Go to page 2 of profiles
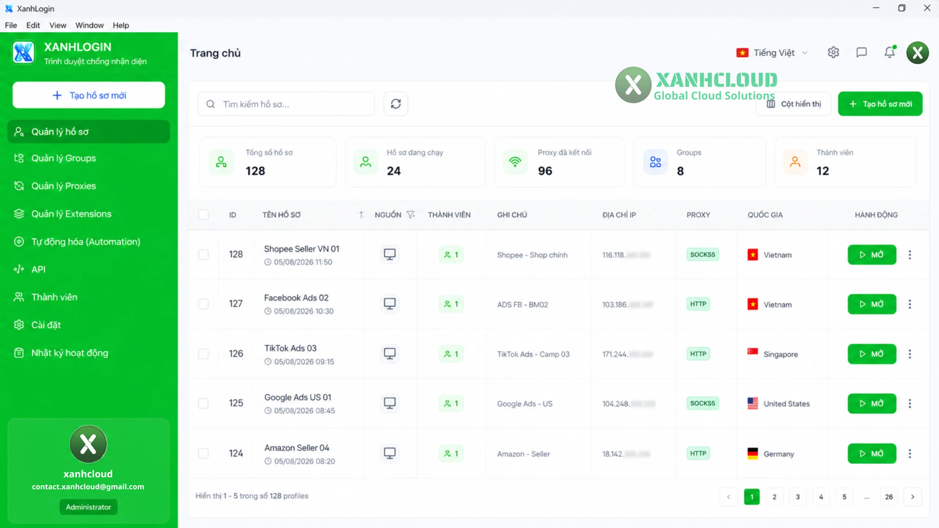 pos(774,497)
